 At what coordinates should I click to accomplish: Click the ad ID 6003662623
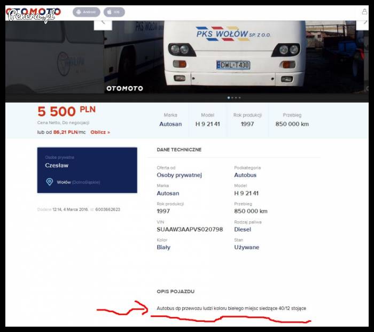pos(107,210)
